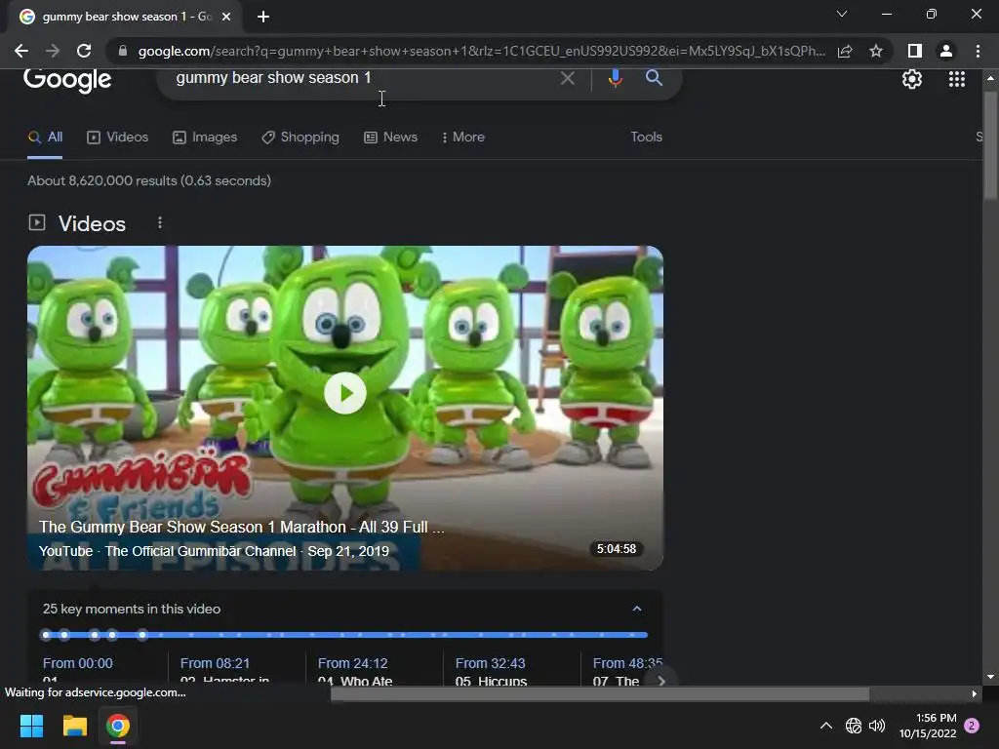This screenshot has height=749, width=999.
Task: Play the Gummy Bear Show marathon video
Action: [345, 393]
